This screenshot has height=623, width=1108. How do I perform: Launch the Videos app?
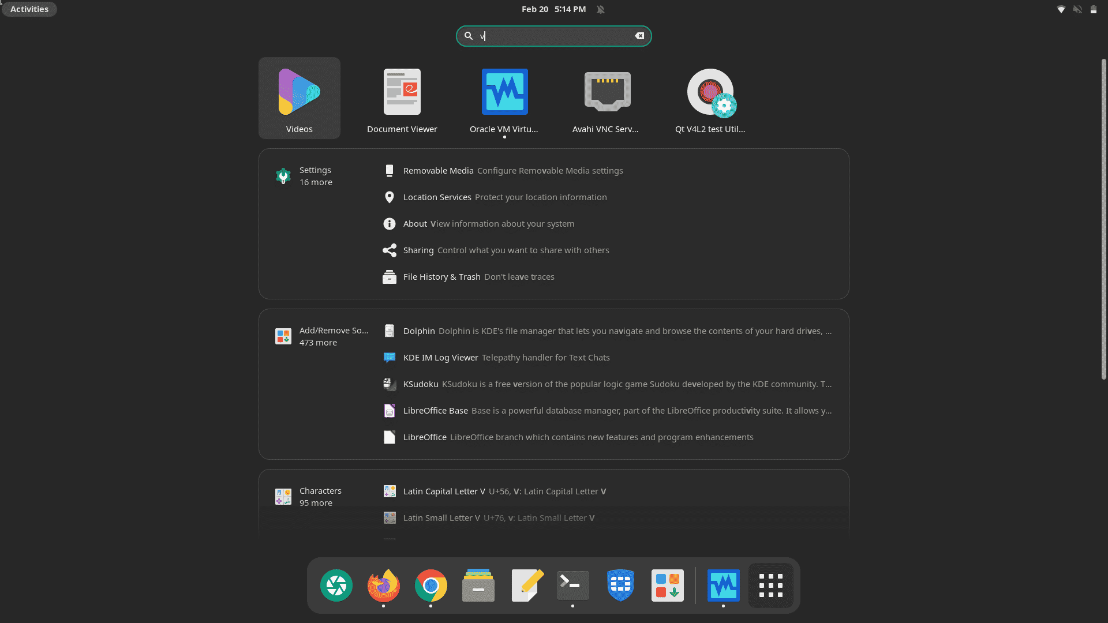click(299, 98)
